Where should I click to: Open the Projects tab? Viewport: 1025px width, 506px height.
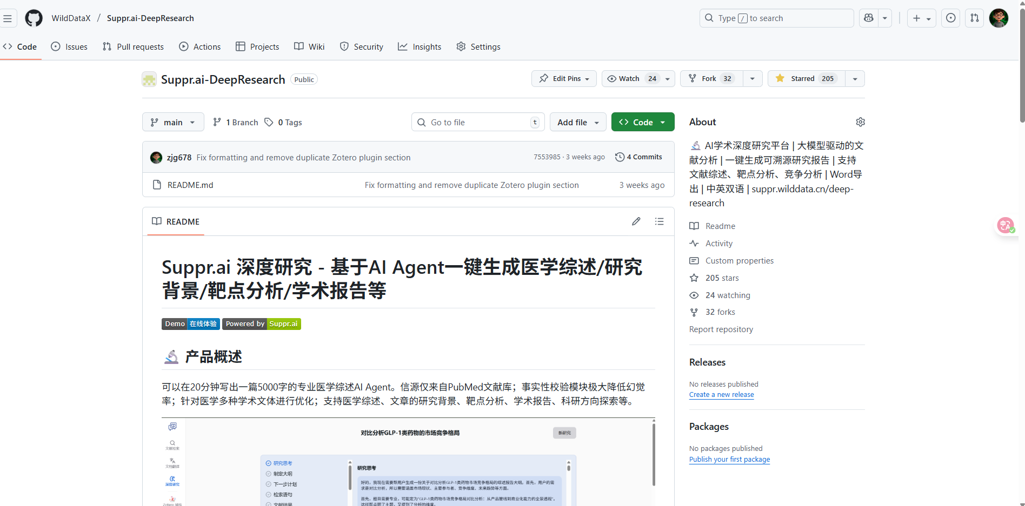click(257, 47)
